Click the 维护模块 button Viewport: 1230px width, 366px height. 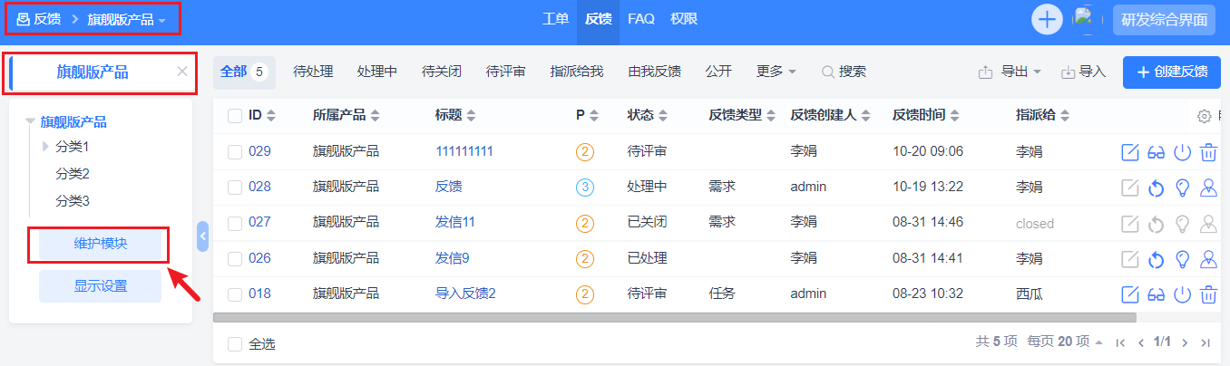coord(100,245)
